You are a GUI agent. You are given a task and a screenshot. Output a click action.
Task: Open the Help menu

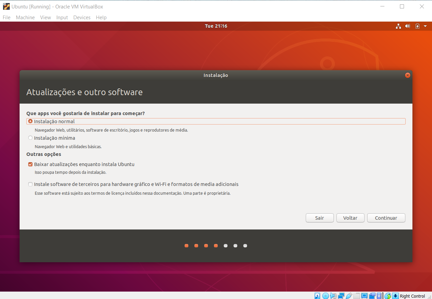101,18
